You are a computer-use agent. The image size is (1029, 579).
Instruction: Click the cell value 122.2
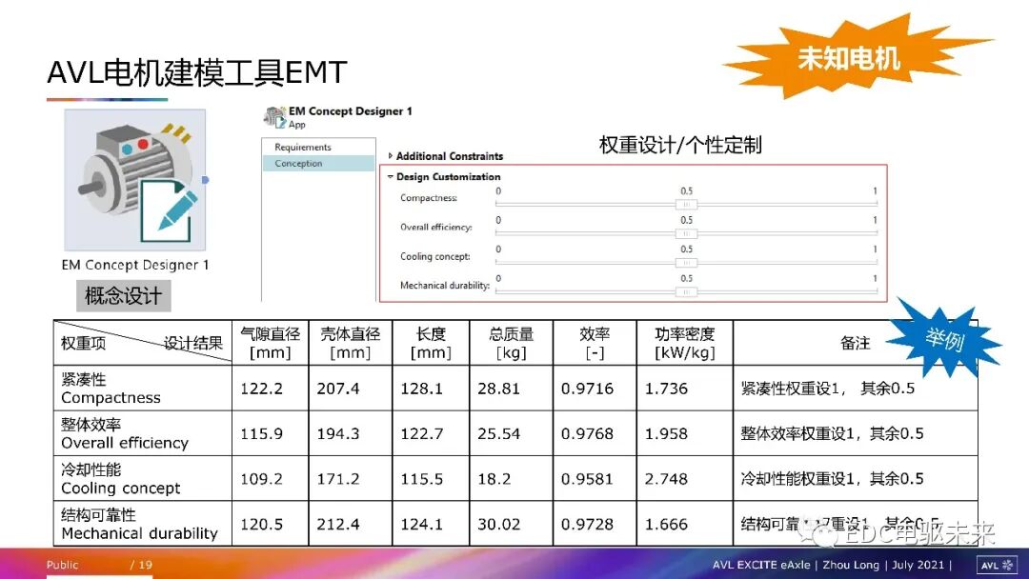tap(261, 389)
